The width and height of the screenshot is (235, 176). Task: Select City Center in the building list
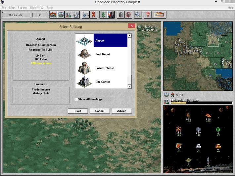[102, 82]
